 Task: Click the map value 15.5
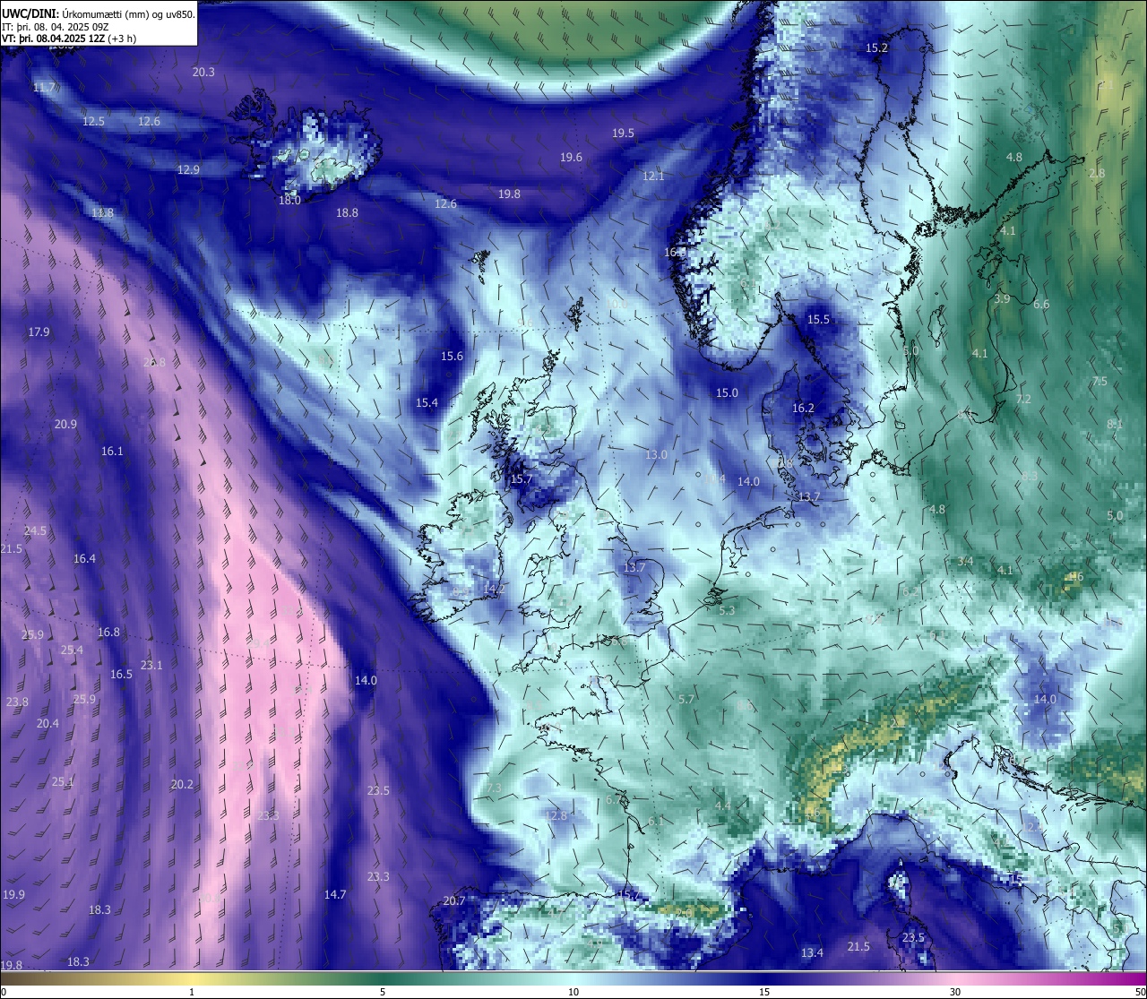point(818,319)
